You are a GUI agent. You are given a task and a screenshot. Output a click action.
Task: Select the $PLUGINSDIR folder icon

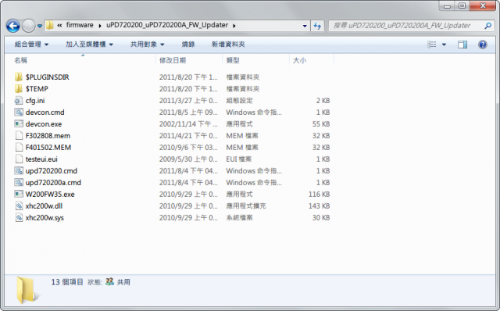[19, 77]
